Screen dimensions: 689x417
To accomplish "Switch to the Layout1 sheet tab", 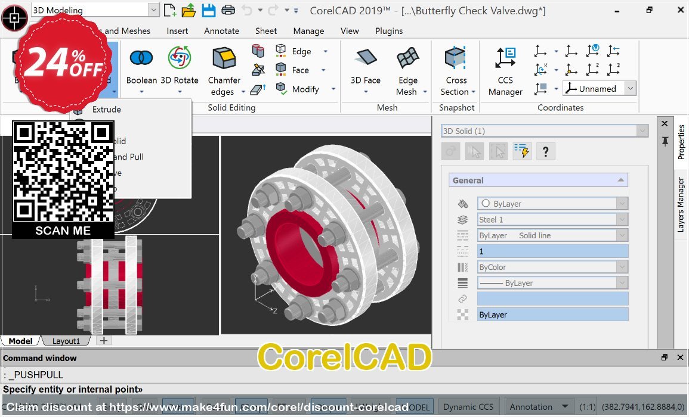I will click(x=66, y=341).
